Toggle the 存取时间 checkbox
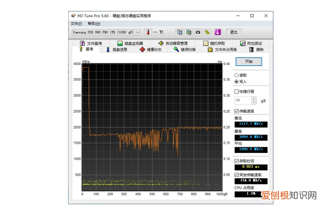Viewport: 330px width, 205px height. [x=236, y=161]
